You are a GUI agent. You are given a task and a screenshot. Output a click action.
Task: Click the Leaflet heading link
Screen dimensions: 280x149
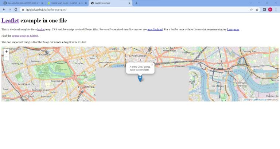click(10, 21)
